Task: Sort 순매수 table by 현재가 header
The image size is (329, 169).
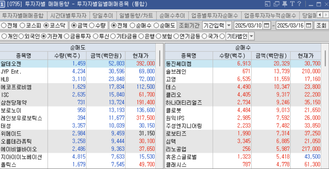Action: [x=306, y=56]
